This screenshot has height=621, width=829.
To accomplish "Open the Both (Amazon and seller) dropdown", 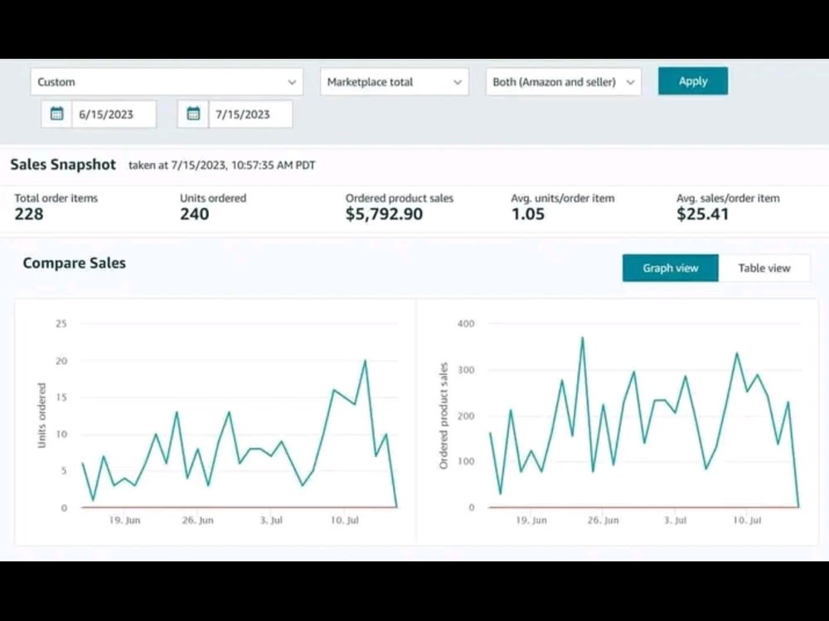I will click(x=564, y=82).
